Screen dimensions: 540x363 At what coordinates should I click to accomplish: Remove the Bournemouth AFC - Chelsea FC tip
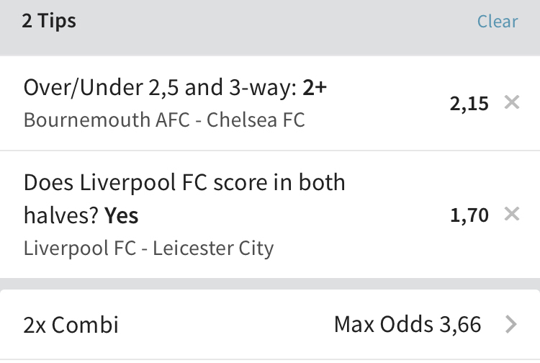[512, 103]
